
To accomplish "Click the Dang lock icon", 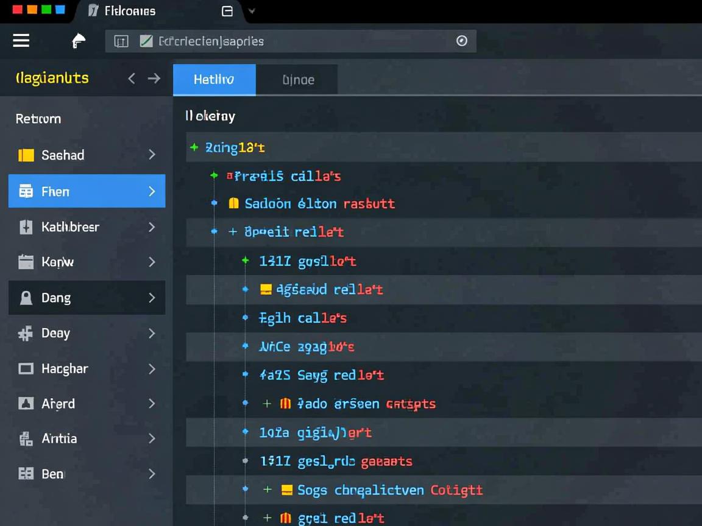I will (26, 298).
